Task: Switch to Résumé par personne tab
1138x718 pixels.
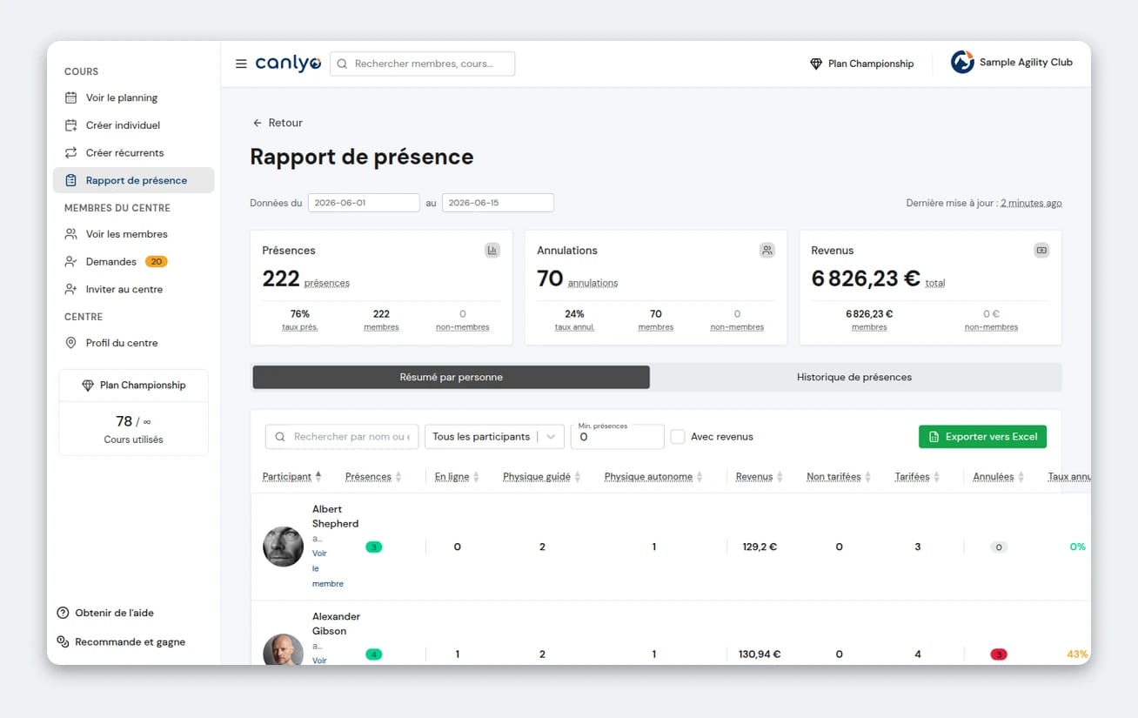Action: [x=451, y=377]
